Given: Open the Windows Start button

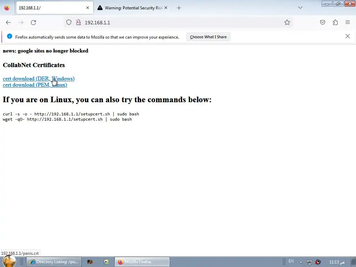Looking at the screenshot, I should point(9,261).
